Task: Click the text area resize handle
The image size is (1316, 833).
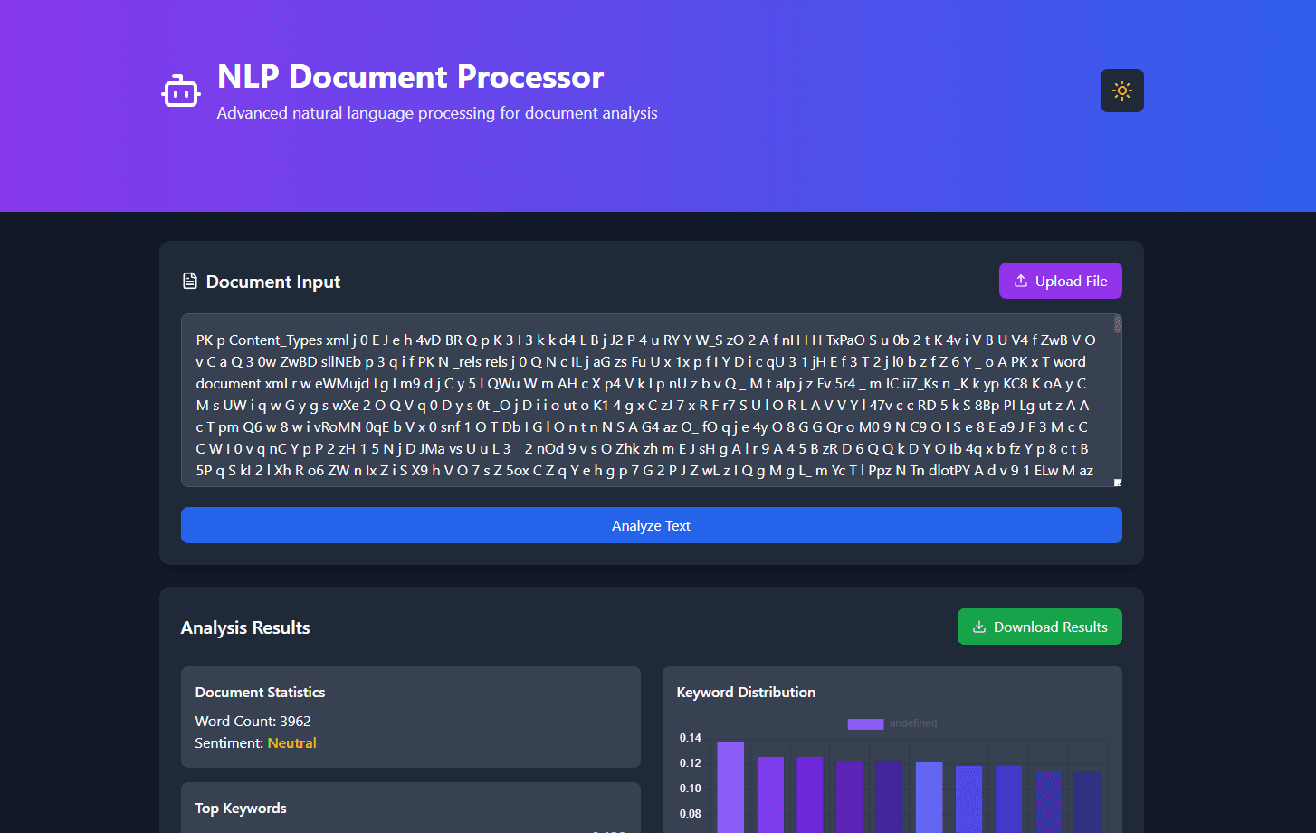Action: pos(1118,482)
